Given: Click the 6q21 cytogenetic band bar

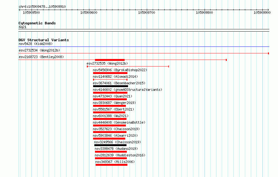Looking at the screenshot, I should coord(144,30).
